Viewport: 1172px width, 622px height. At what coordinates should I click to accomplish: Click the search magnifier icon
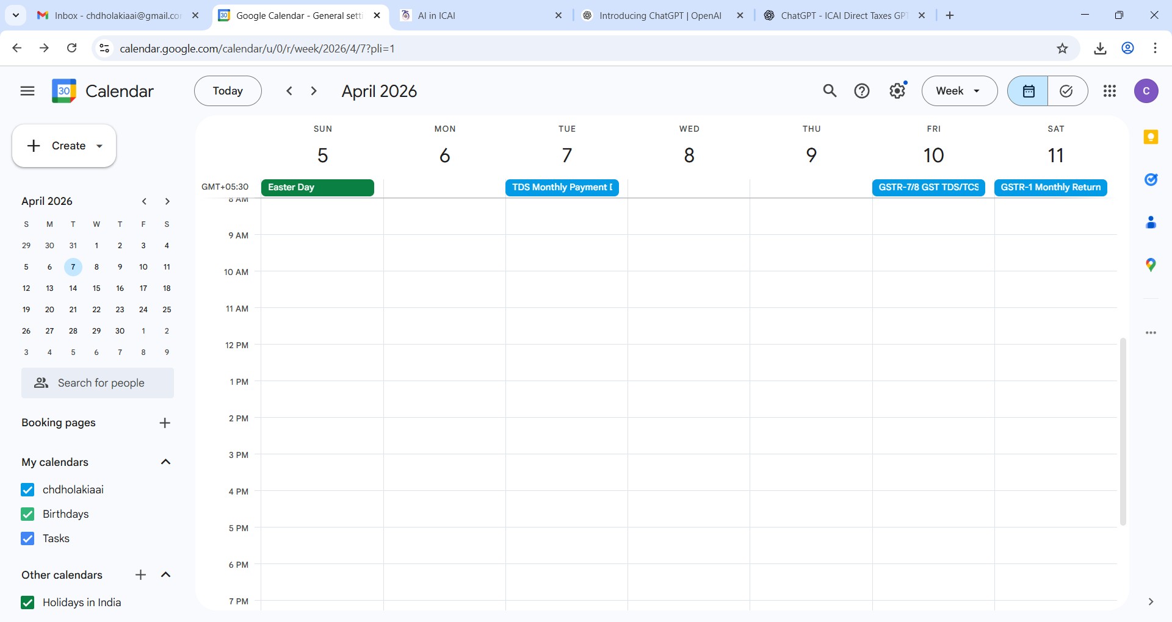pyautogui.click(x=830, y=91)
